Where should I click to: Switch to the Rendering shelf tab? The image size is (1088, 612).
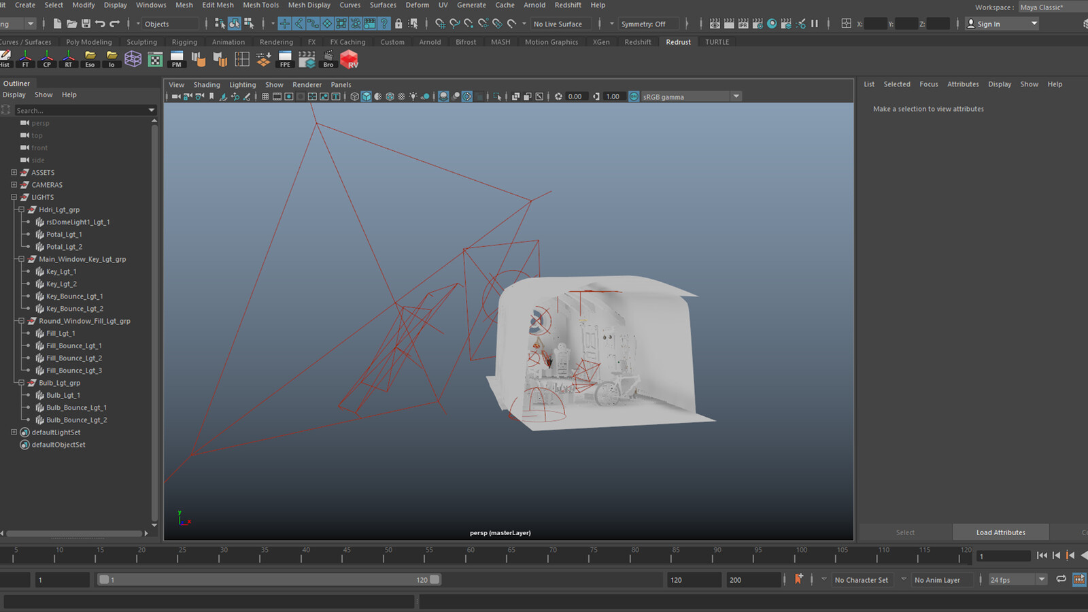point(276,42)
